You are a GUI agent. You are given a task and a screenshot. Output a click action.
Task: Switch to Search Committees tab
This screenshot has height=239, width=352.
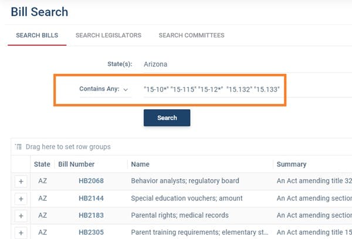tap(191, 35)
